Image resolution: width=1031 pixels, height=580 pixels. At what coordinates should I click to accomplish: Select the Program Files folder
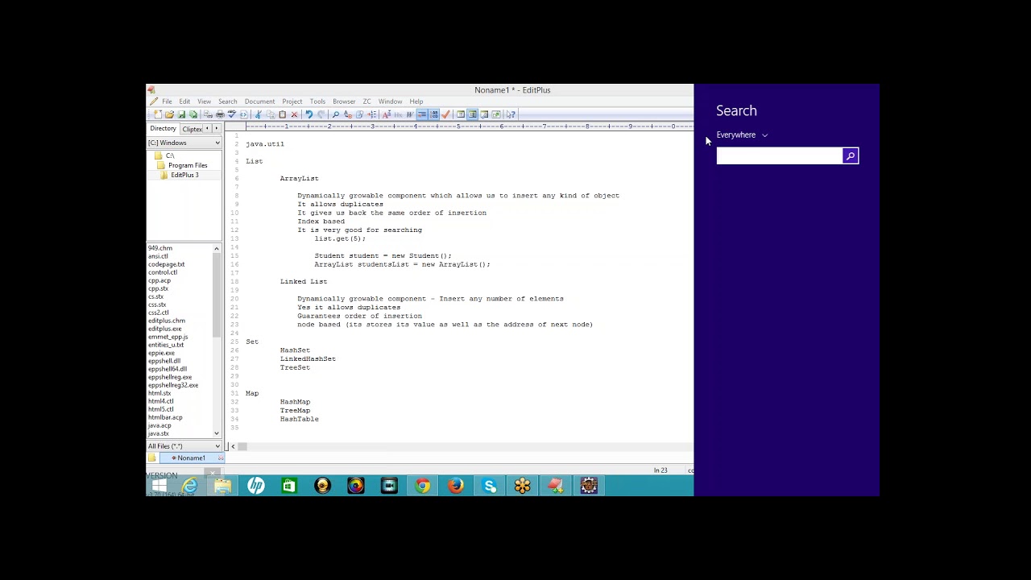tap(188, 165)
